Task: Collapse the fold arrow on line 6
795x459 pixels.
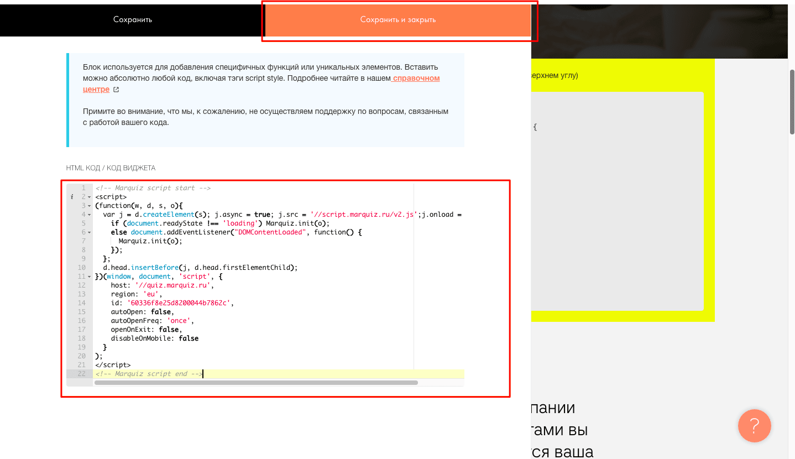Action: tap(89, 232)
